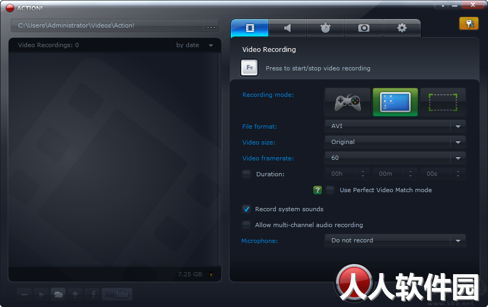Switch to the Video Recording tab

click(x=250, y=28)
